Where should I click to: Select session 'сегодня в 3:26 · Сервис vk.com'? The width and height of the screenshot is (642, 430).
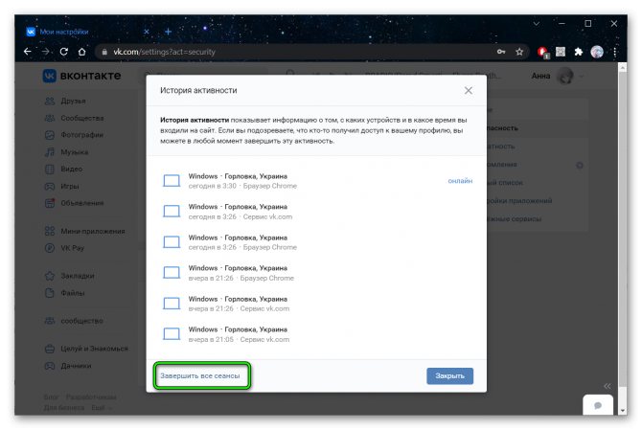click(x=317, y=212)
